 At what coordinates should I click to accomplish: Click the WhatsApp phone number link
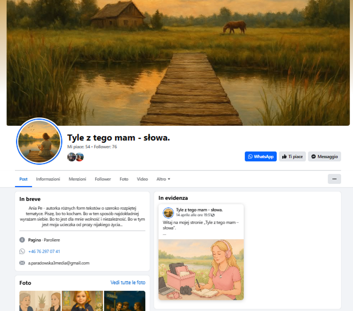(44, 251)
